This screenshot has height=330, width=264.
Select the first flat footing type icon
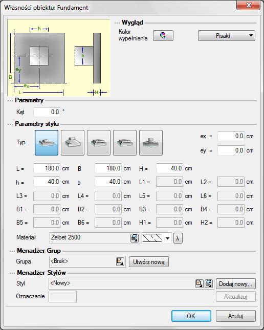pos(47,143)
